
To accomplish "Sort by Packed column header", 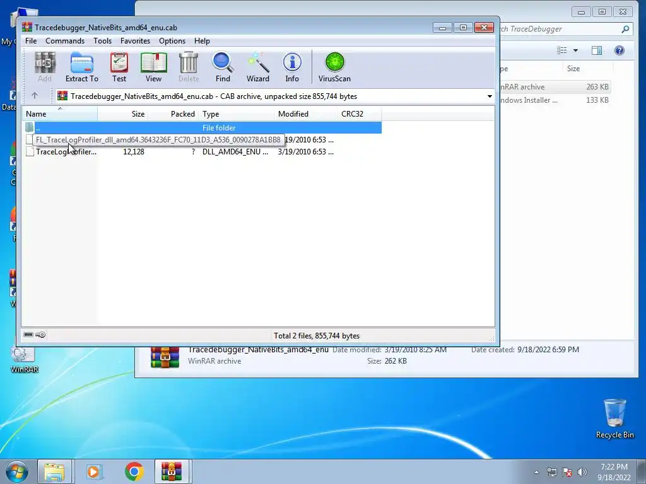I will (173, 113).
